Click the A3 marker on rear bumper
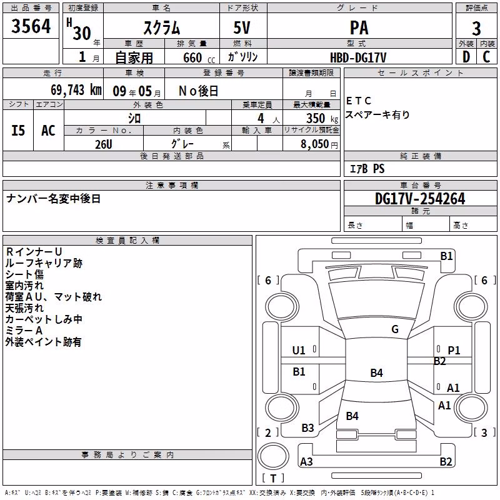 pos(306,461)
